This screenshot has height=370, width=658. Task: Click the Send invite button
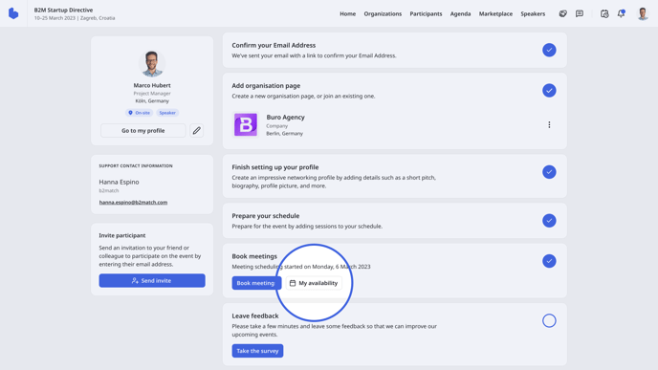point(152,281)
